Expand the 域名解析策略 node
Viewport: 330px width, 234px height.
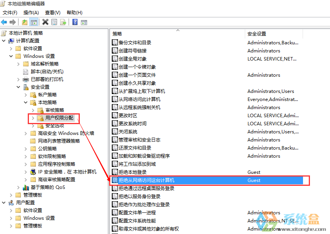point(18,64)
